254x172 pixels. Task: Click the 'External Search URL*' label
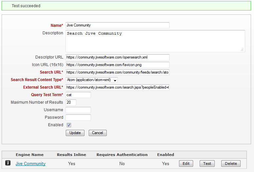43,87
